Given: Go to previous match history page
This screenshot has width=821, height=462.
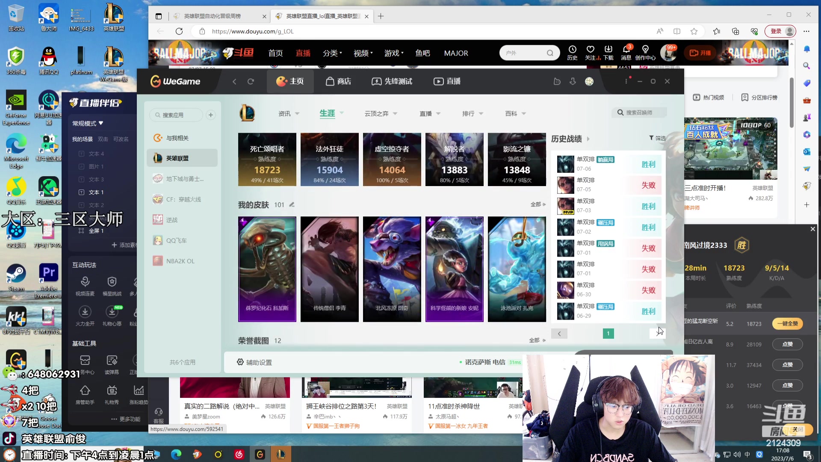Looking at the screenshot, I should pyautogui.click(x=559, y=333).
